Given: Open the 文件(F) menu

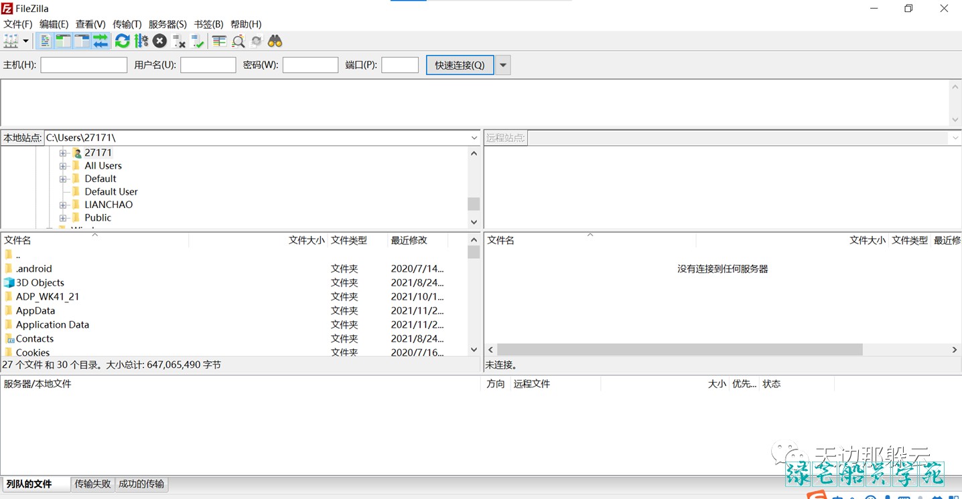Looking at the screenshot, I should coord(18,24).
